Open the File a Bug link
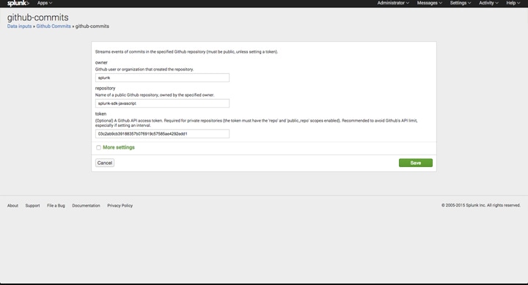Viewport: 528px width, 285px height. (56, 206)
